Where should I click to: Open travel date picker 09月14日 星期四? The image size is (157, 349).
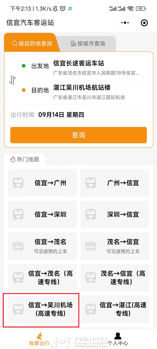point(61,115)
